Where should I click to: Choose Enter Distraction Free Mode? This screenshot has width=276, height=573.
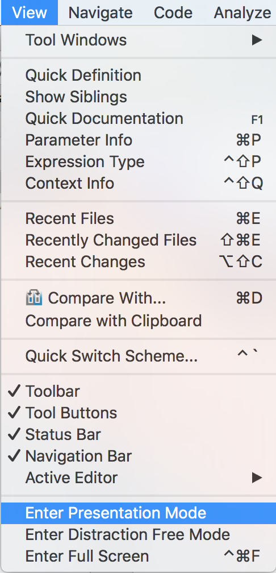[138, 534]
